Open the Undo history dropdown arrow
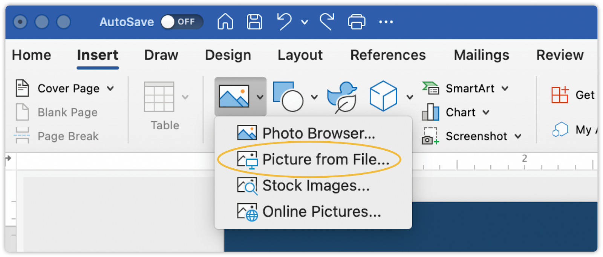This screenshot has width=603, height=257. tap(305, 22)
